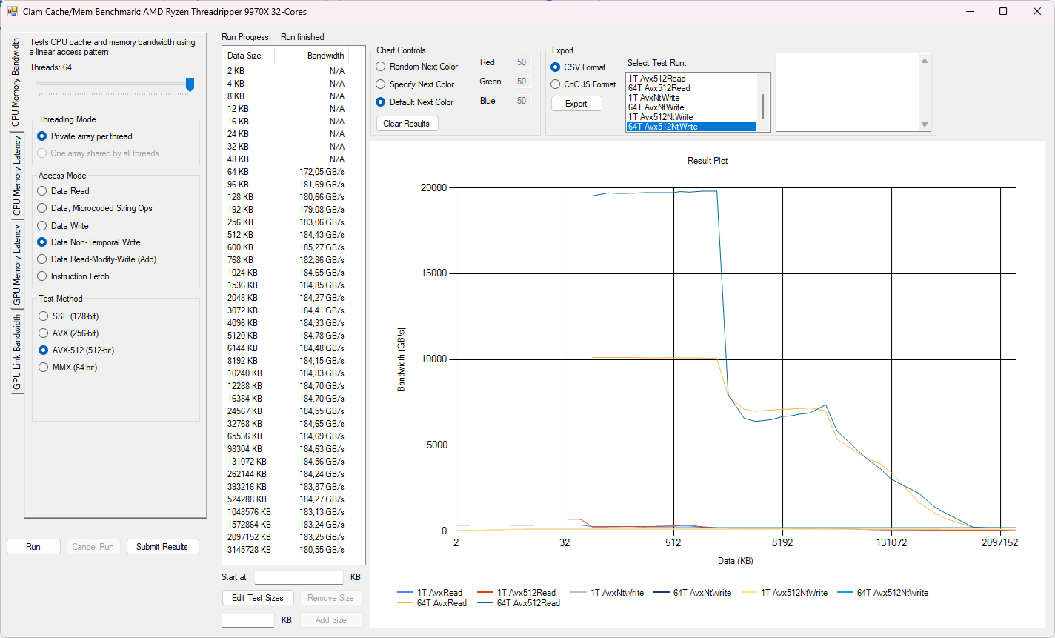Image resolution: width=1055 pixels, height=638 pixels.
Task: Choose Random Next Color option
Action: (418, 67)
